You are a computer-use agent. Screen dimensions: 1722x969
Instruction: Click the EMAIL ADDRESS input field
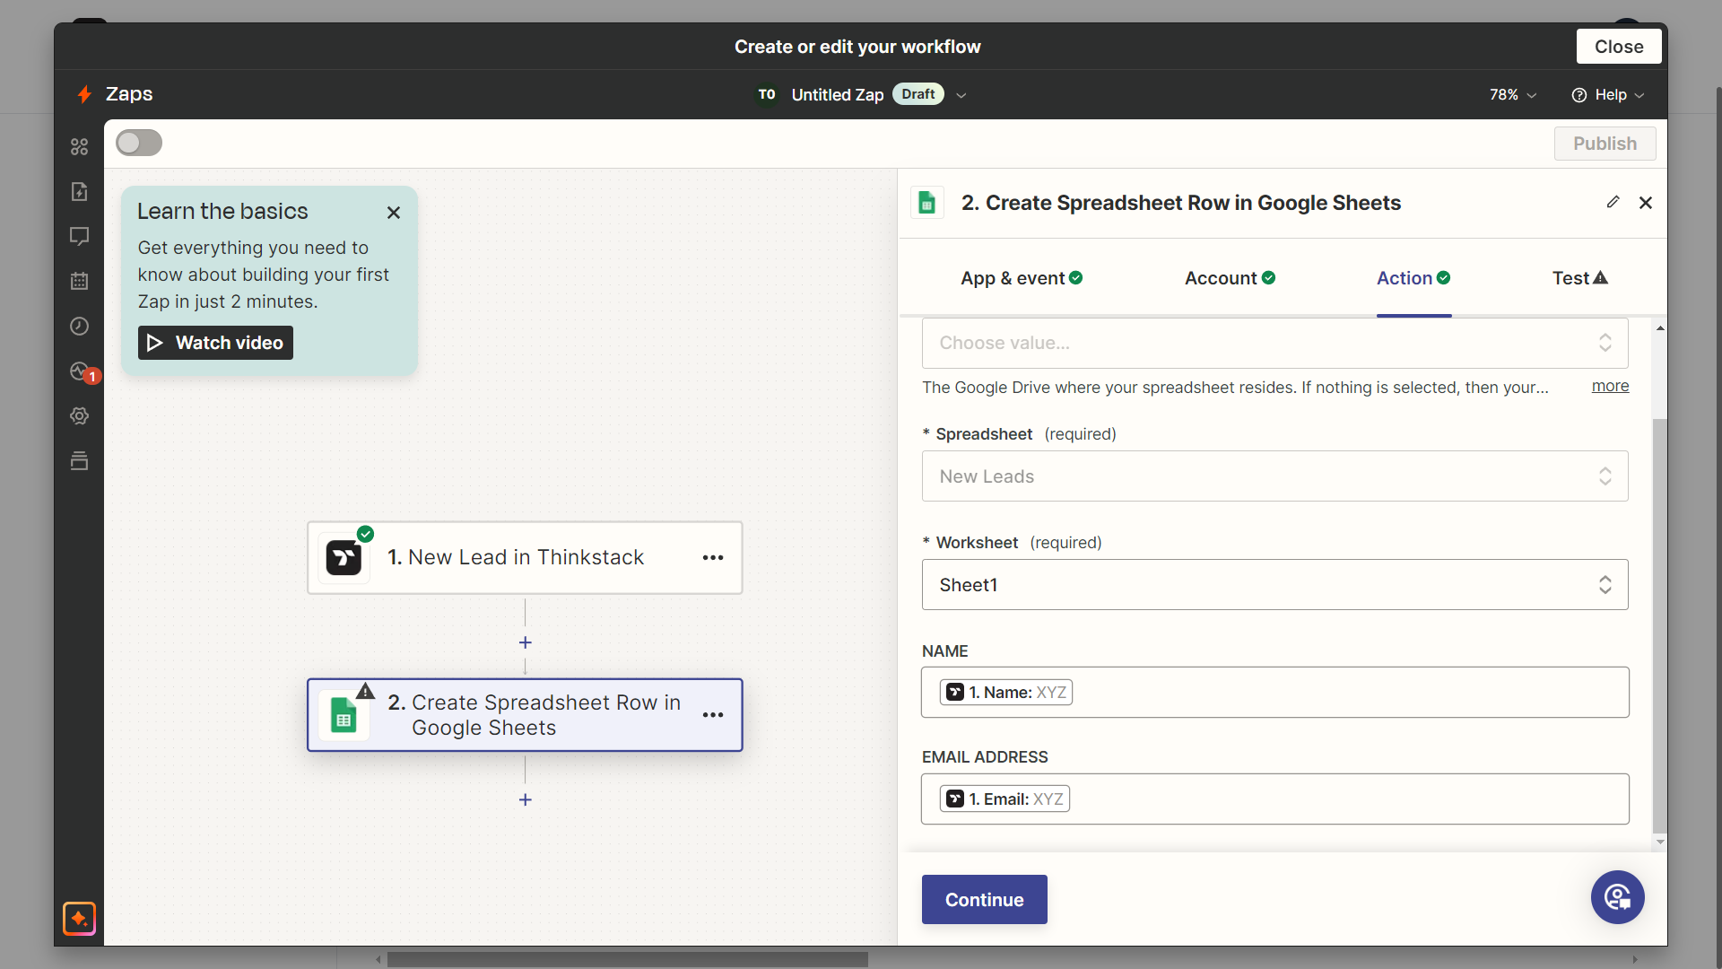coord(1274,799)
